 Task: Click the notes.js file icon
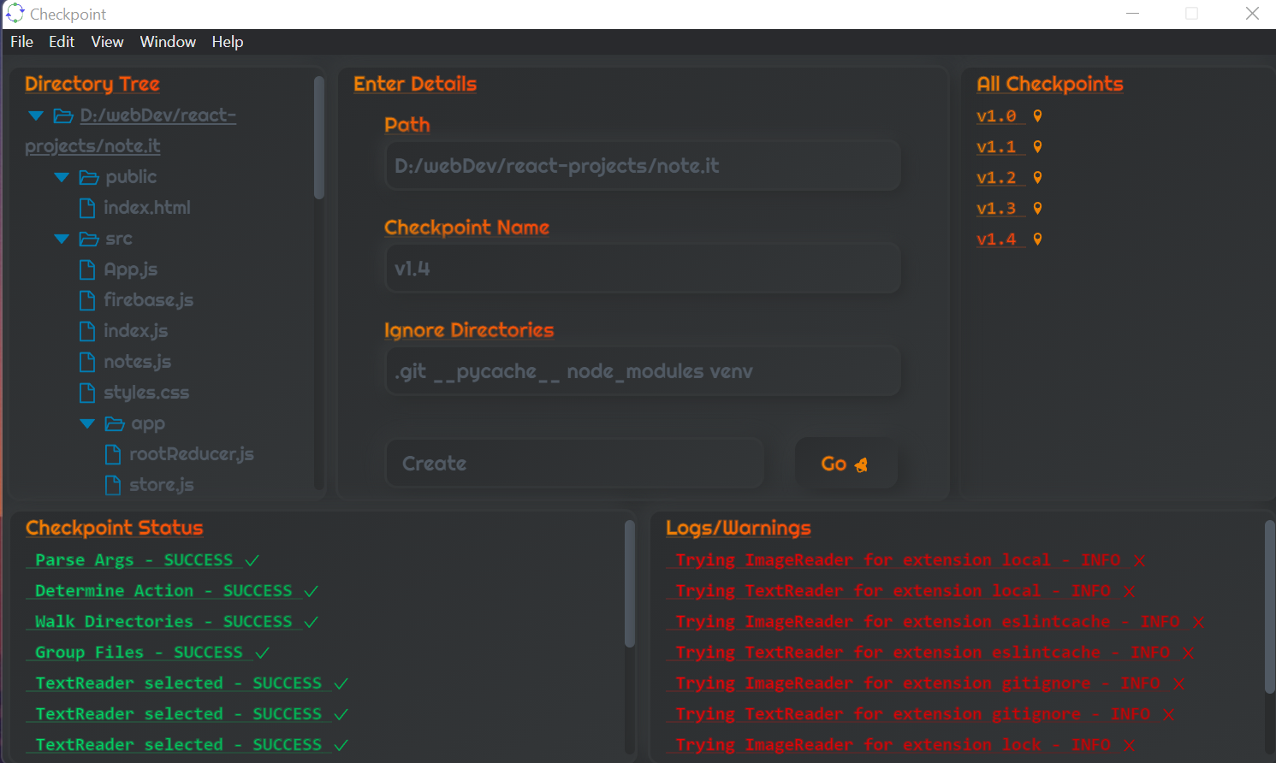[87, 362]
